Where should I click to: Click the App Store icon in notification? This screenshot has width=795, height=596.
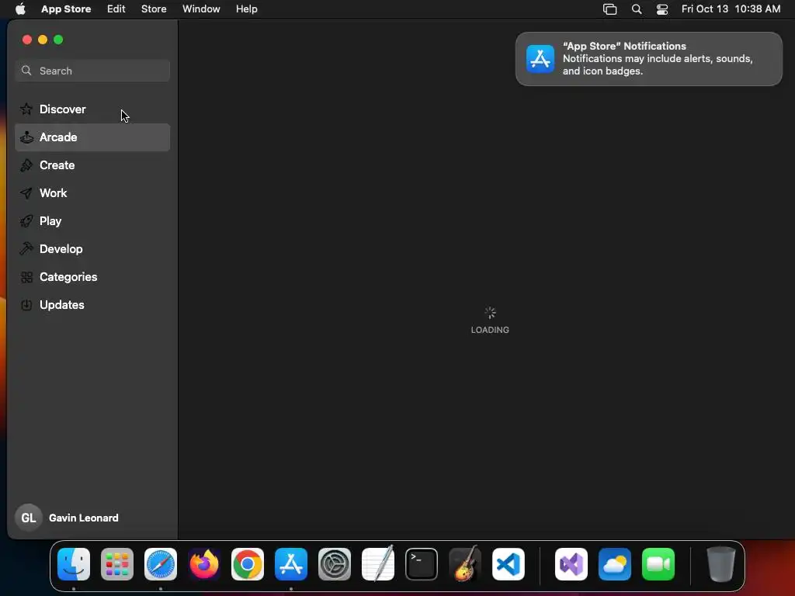pos(540,59)
